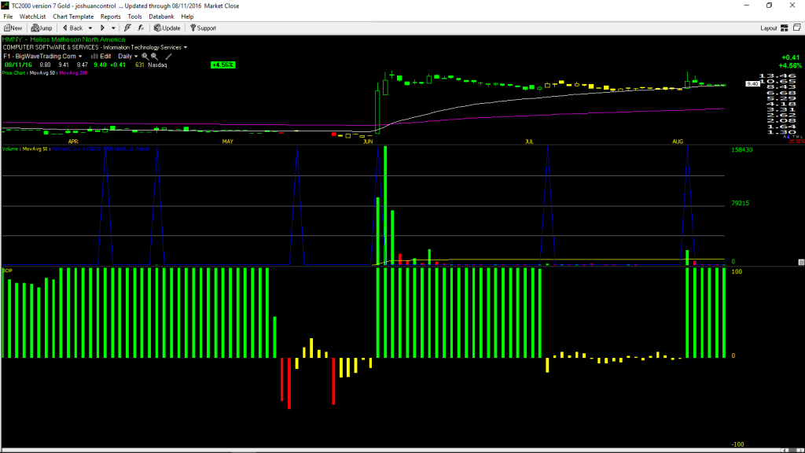Image resolution: width=805 pixels, height=453 pixels.
Task: Click the MovAvg 200 legend label
Action: [x=73, y=73]
